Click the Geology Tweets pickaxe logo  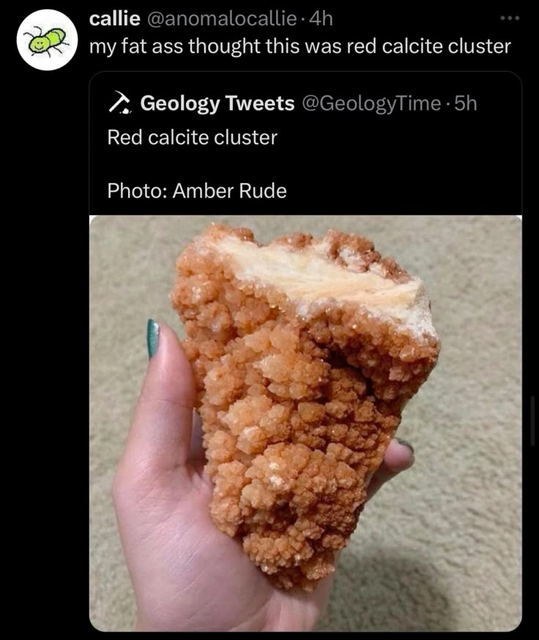120,104
